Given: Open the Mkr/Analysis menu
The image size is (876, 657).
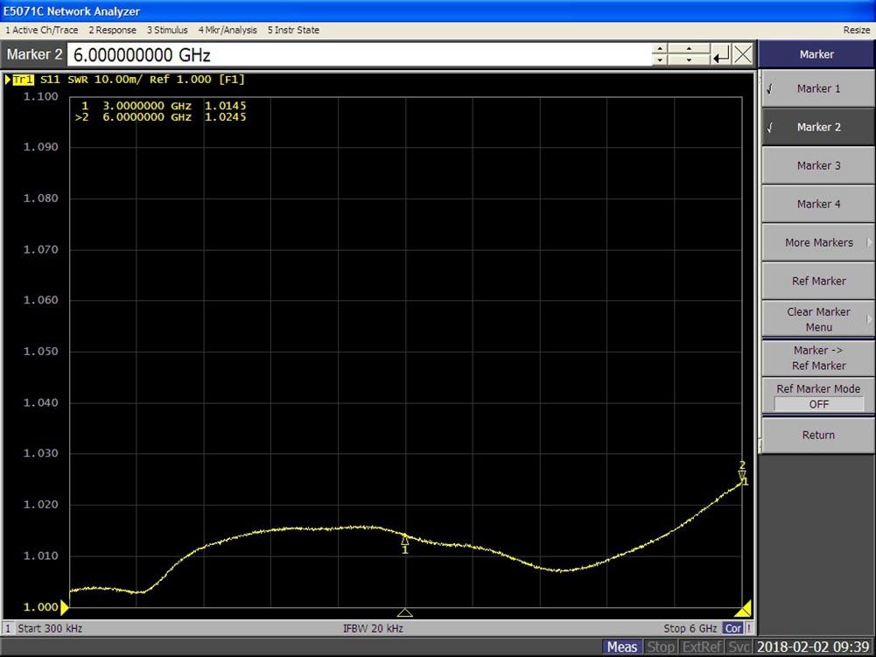Looking at the screenshot, I should tap(228, 30).
